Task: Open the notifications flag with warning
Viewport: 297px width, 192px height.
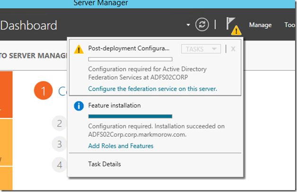Action: coord(234,26)
